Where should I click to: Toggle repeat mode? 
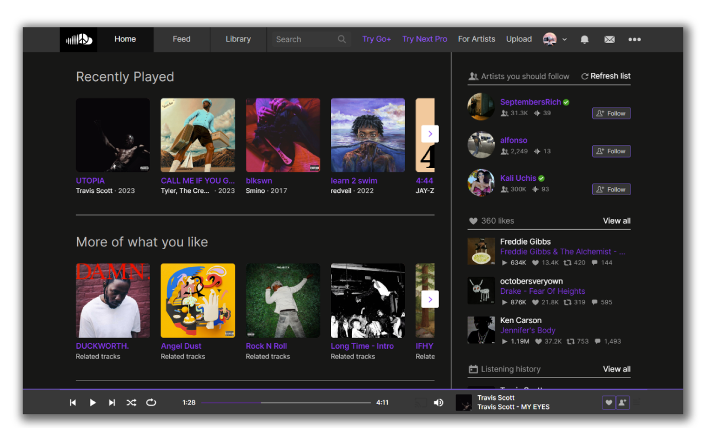click(x=151, y=402)
